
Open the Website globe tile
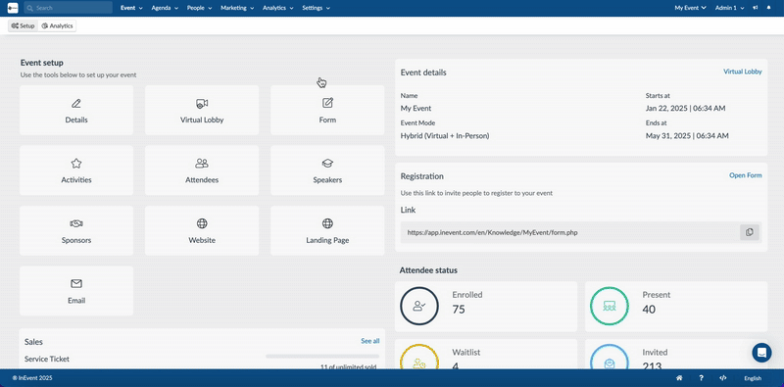click(202, 230)
